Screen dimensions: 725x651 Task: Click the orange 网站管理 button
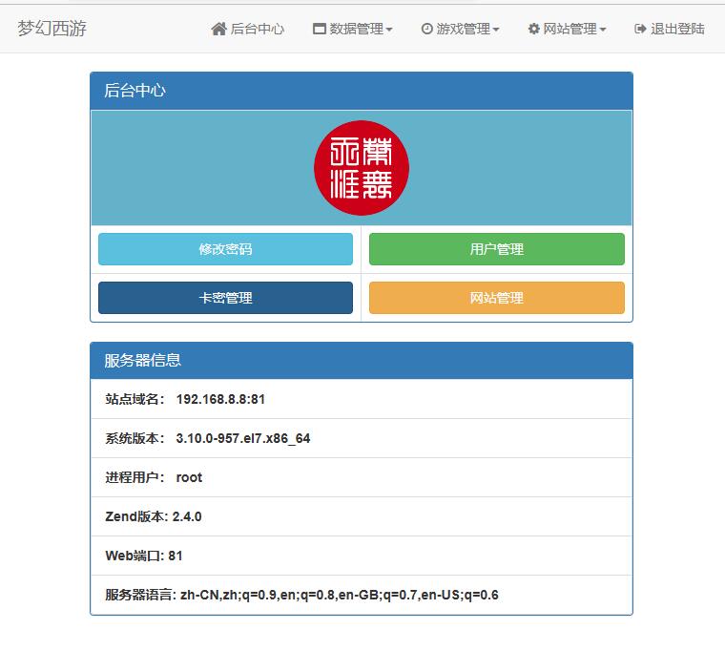[497, 298]
